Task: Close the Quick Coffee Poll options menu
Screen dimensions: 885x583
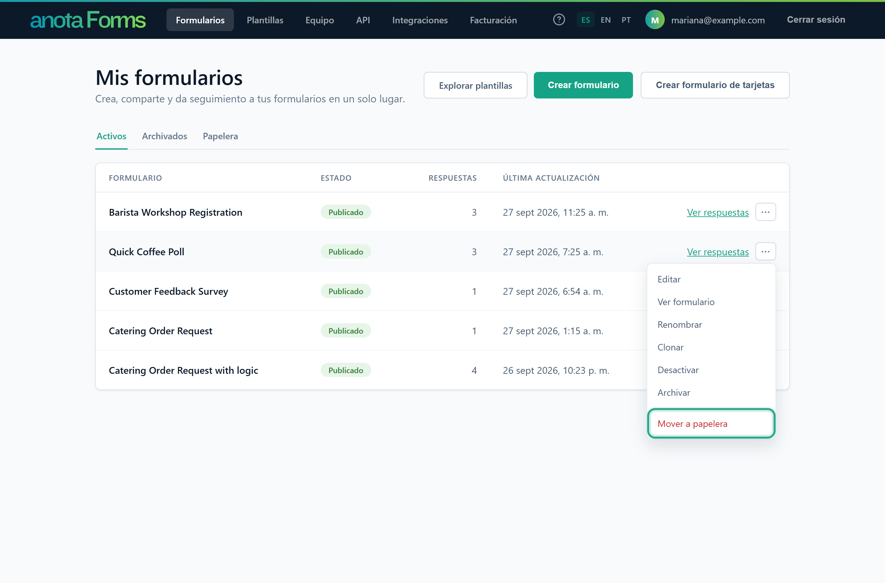Action: pos(765,252)
